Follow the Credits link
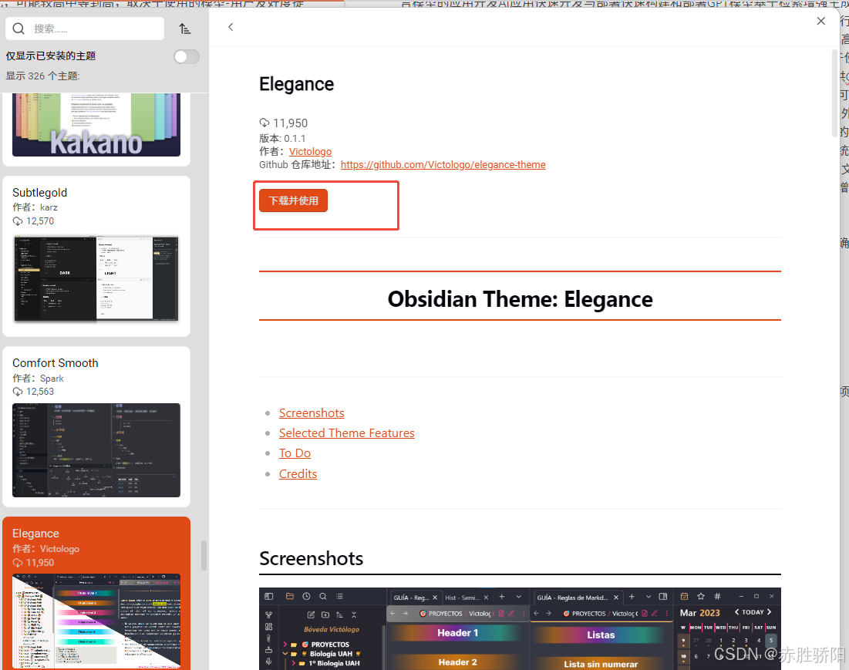This screenshot has width=849, height=670. (298, 473)
